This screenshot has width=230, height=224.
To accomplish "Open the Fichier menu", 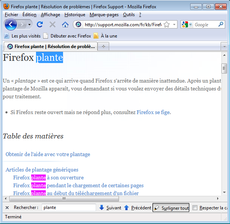I will (x=11, y=15).
